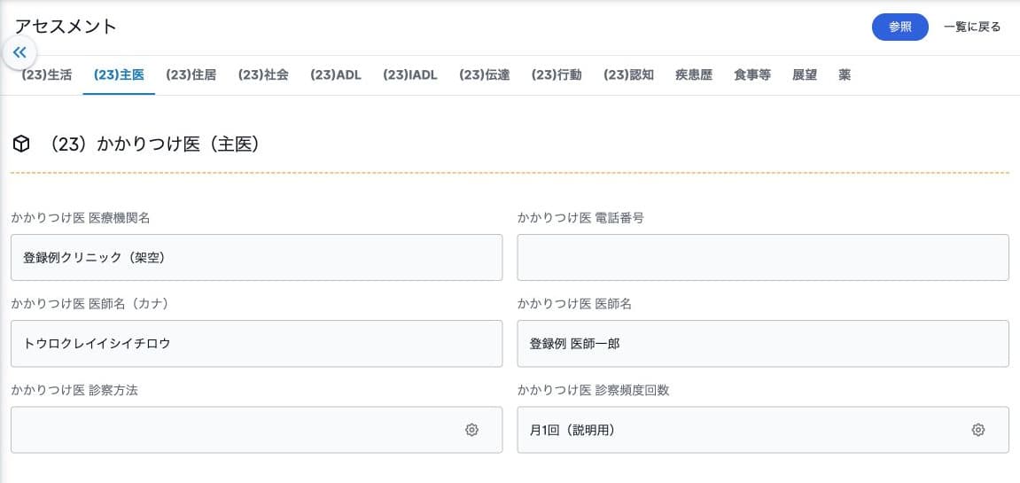Image resolution: width=1020 pixels, height=483 pixels.
Task: Show the (23)行動 tab
Action: (557, 74)
